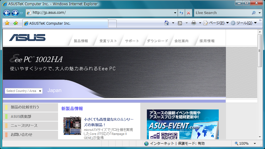Open the 製品情報 navigation tab
265x149 pixels.
tap(81, 41)
